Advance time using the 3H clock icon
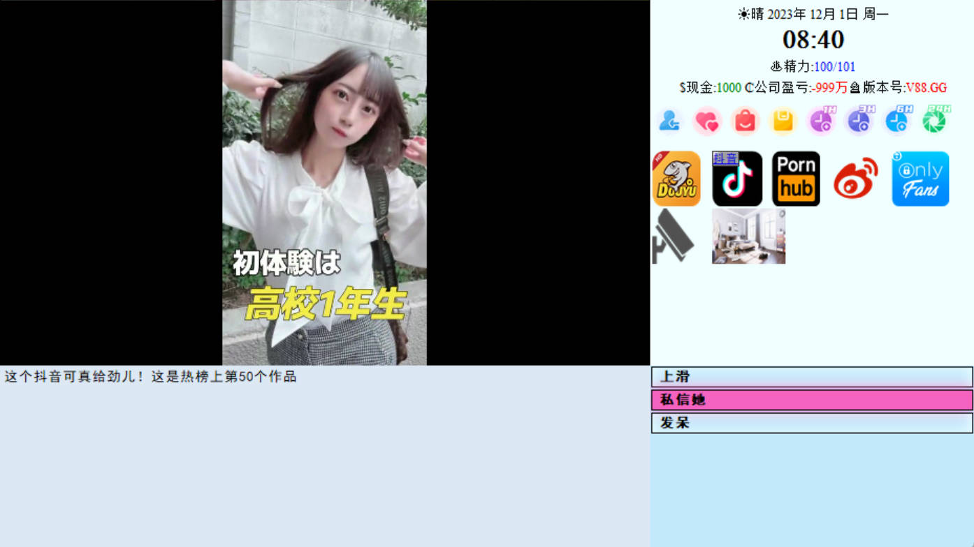974x547 pixels. (859, 120)
